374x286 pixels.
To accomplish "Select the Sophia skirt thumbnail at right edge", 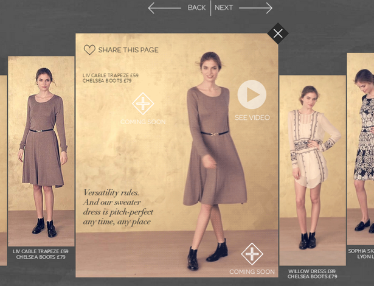I will pos(361,148).
